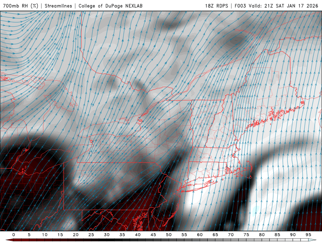Image resolution: width=322 pixels, height=242 pixels.
Task: Select the "30" colorbar label
Action: tap(107, 235)
